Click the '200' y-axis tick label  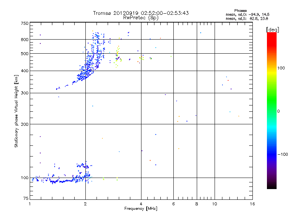(x=25, y=124)
